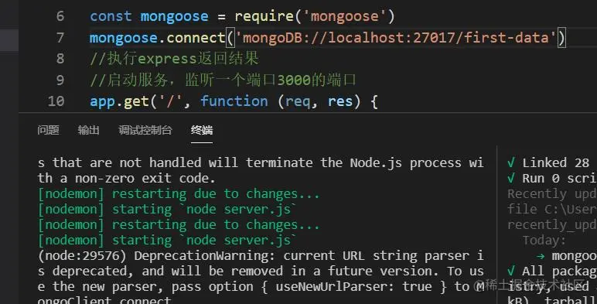This screenshot has width=597, height=304.
Task: Open the 问题 problems tab
Action: click(48, 130)
